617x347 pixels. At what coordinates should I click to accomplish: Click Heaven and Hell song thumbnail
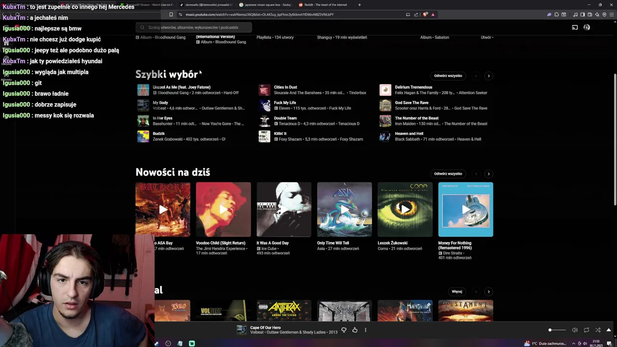click(x=385, y=136)
